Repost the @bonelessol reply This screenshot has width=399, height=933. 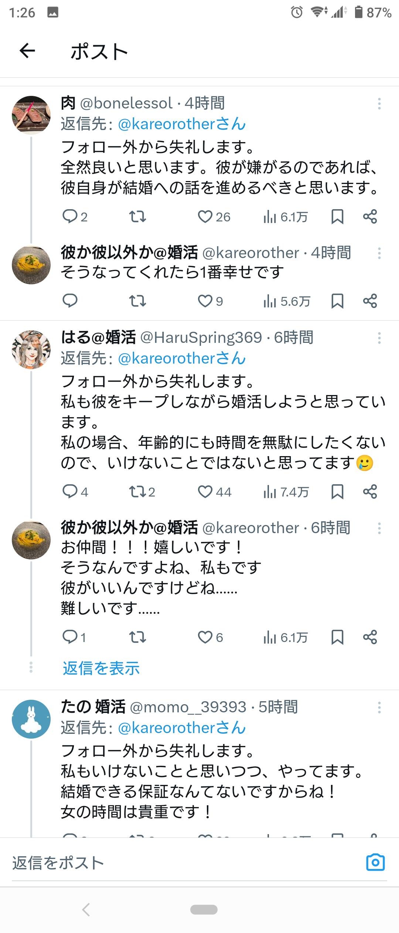(137, 217)
